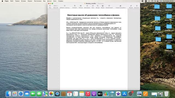Open the Окно menu
Image resolution: width=175 pixels, height=98 pixels.
(55, 1)
